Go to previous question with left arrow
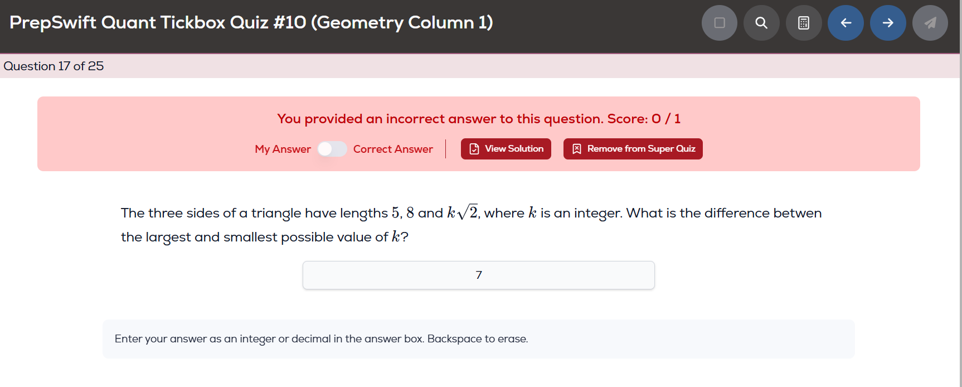 tap(846, 23)
